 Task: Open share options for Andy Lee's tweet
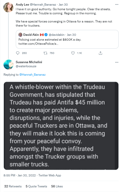100,53
